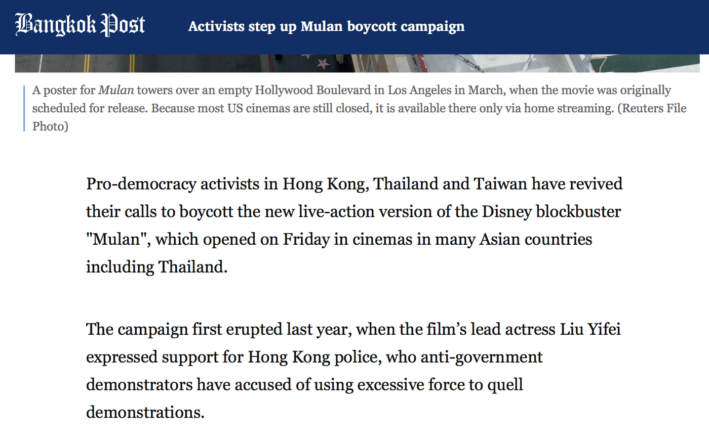The height and width of the screenshot is (443, 709).
Task: Click the Bangkok Post logo
Action: (80, 24)
